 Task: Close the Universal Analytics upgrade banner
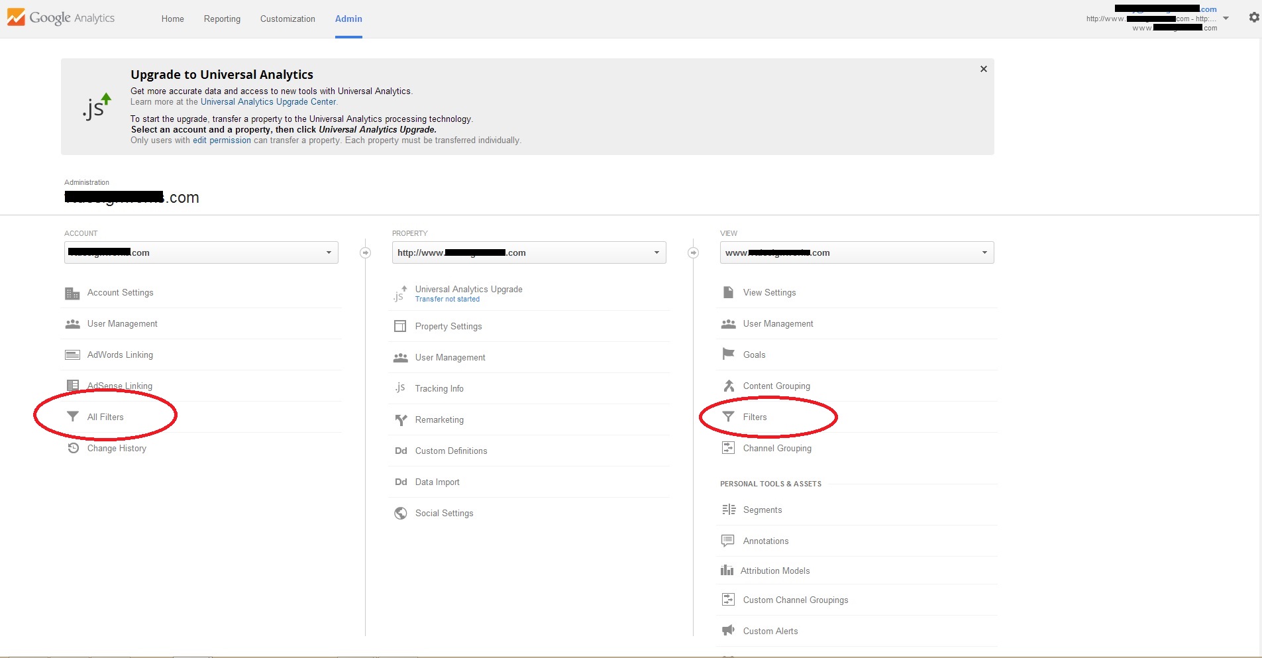984,69
